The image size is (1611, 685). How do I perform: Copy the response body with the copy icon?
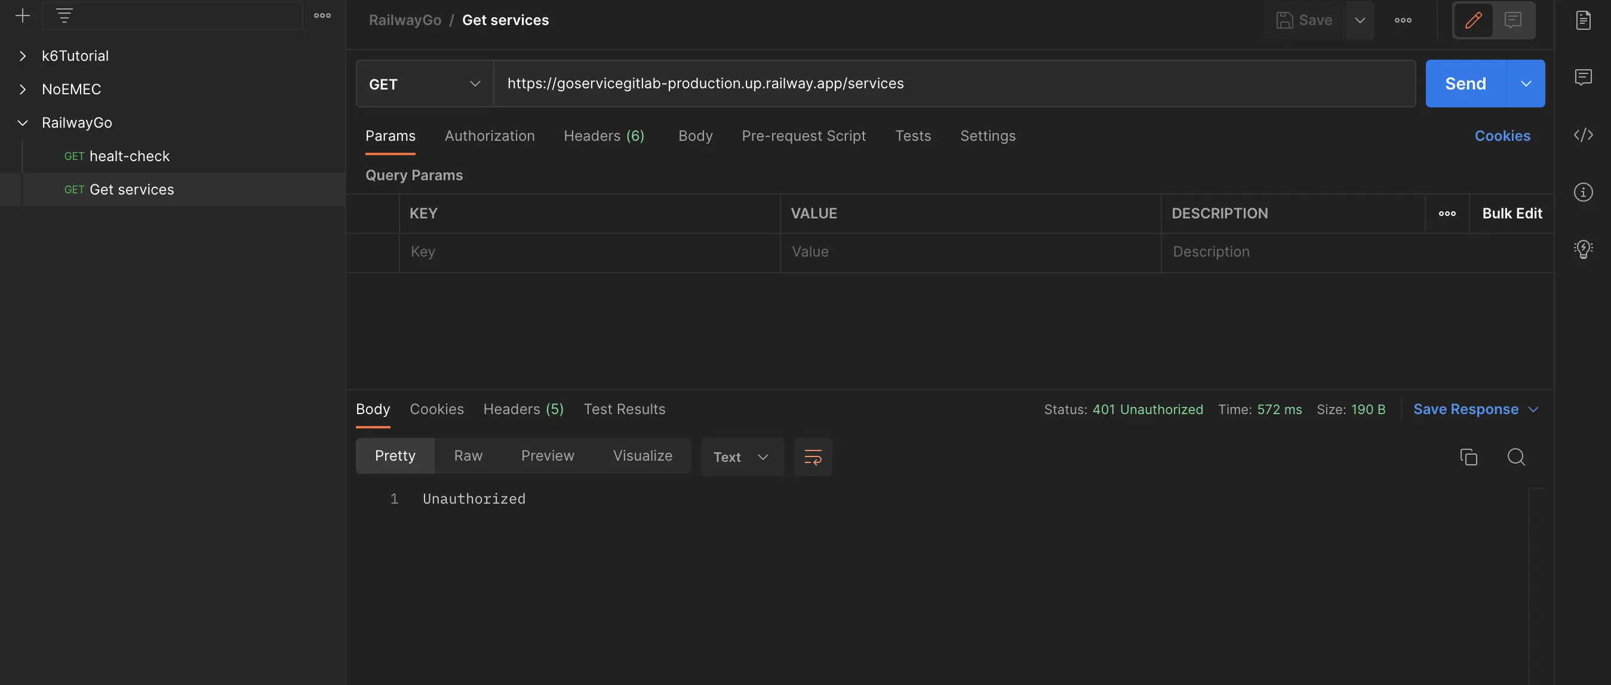1468,457
